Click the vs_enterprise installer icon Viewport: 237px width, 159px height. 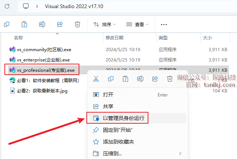13,60
